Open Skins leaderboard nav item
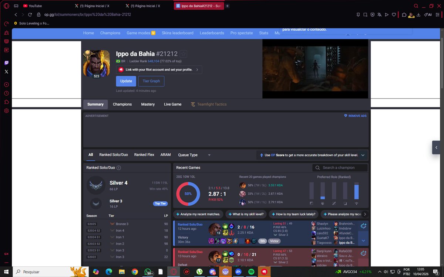The width and height of the screenshot is (444, 277). [178, 33]
